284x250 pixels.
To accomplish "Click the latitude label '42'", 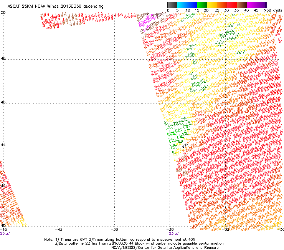I will (3, 186).
